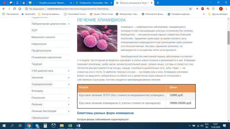Open the Bookmarks bar item

coord(28,14)
